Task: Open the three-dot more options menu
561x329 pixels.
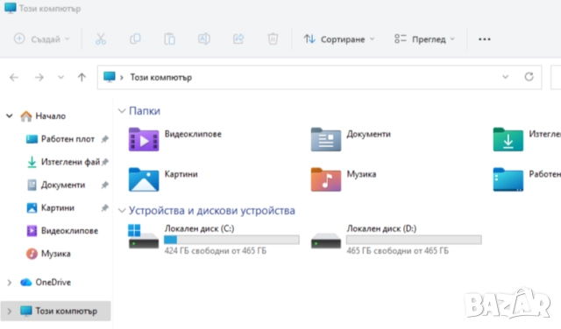Action: click(485, 38)
